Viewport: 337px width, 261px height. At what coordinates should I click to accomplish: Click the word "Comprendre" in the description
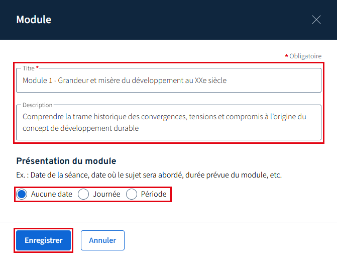tap(43, 117)
